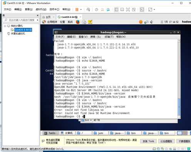The width and height of the screenshot is (191, 152).
Task: Toggle the library sidebar view icon
Action: tap(116, 10)
